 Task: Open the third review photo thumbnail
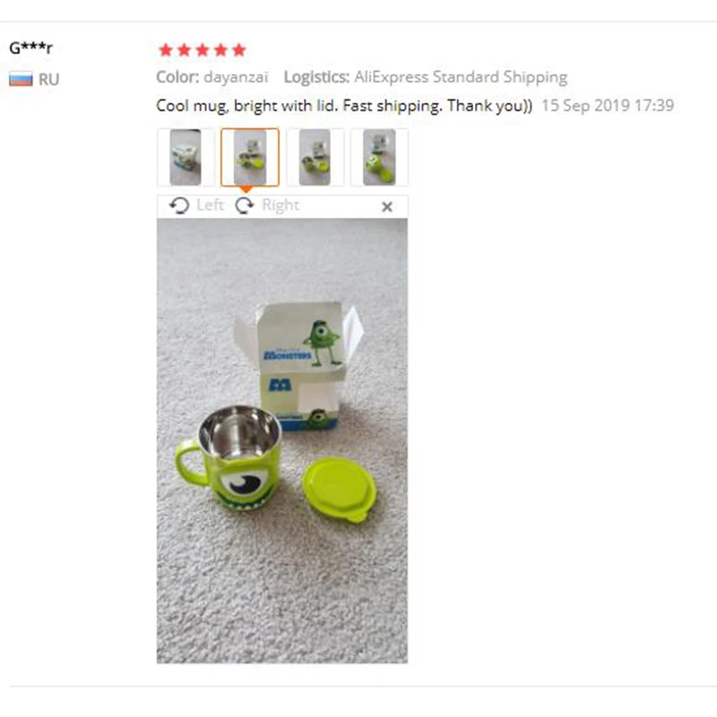(315, 158)
